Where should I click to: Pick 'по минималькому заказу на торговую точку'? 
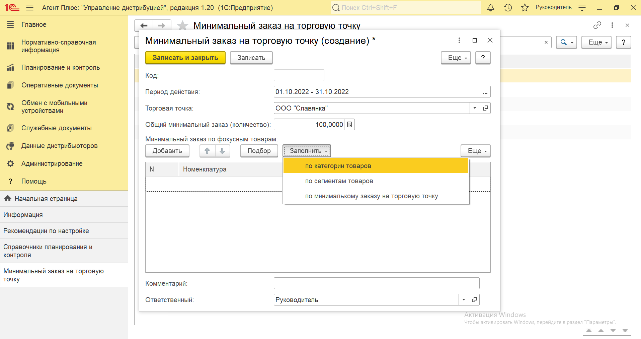point(371,196)
